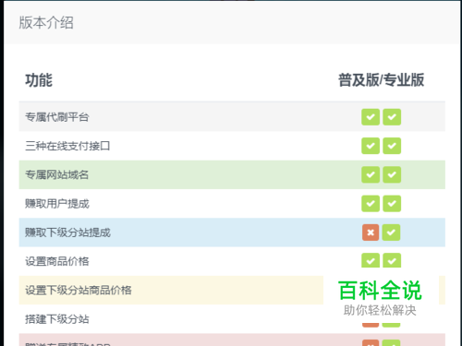
Task: Click first green check in 赚取用户提成 row
Action: pyautogui.click(x=371, y=204)
